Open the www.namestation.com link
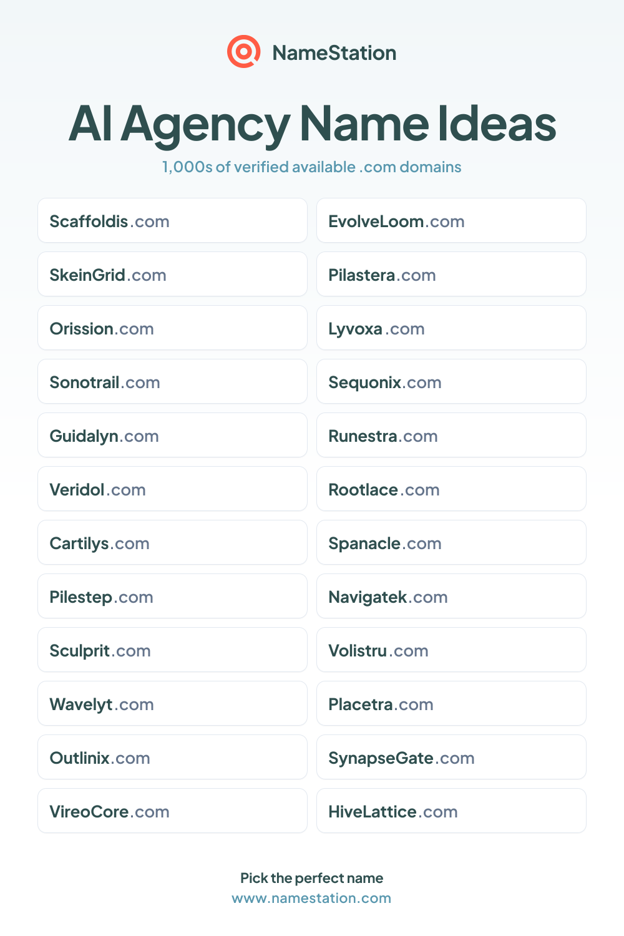The width and height of the screenshot is (624, 936). pos(311,898)
